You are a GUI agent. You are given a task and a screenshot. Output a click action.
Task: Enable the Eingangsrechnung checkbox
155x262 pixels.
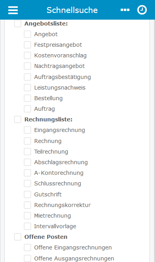[x=27, y=130]
